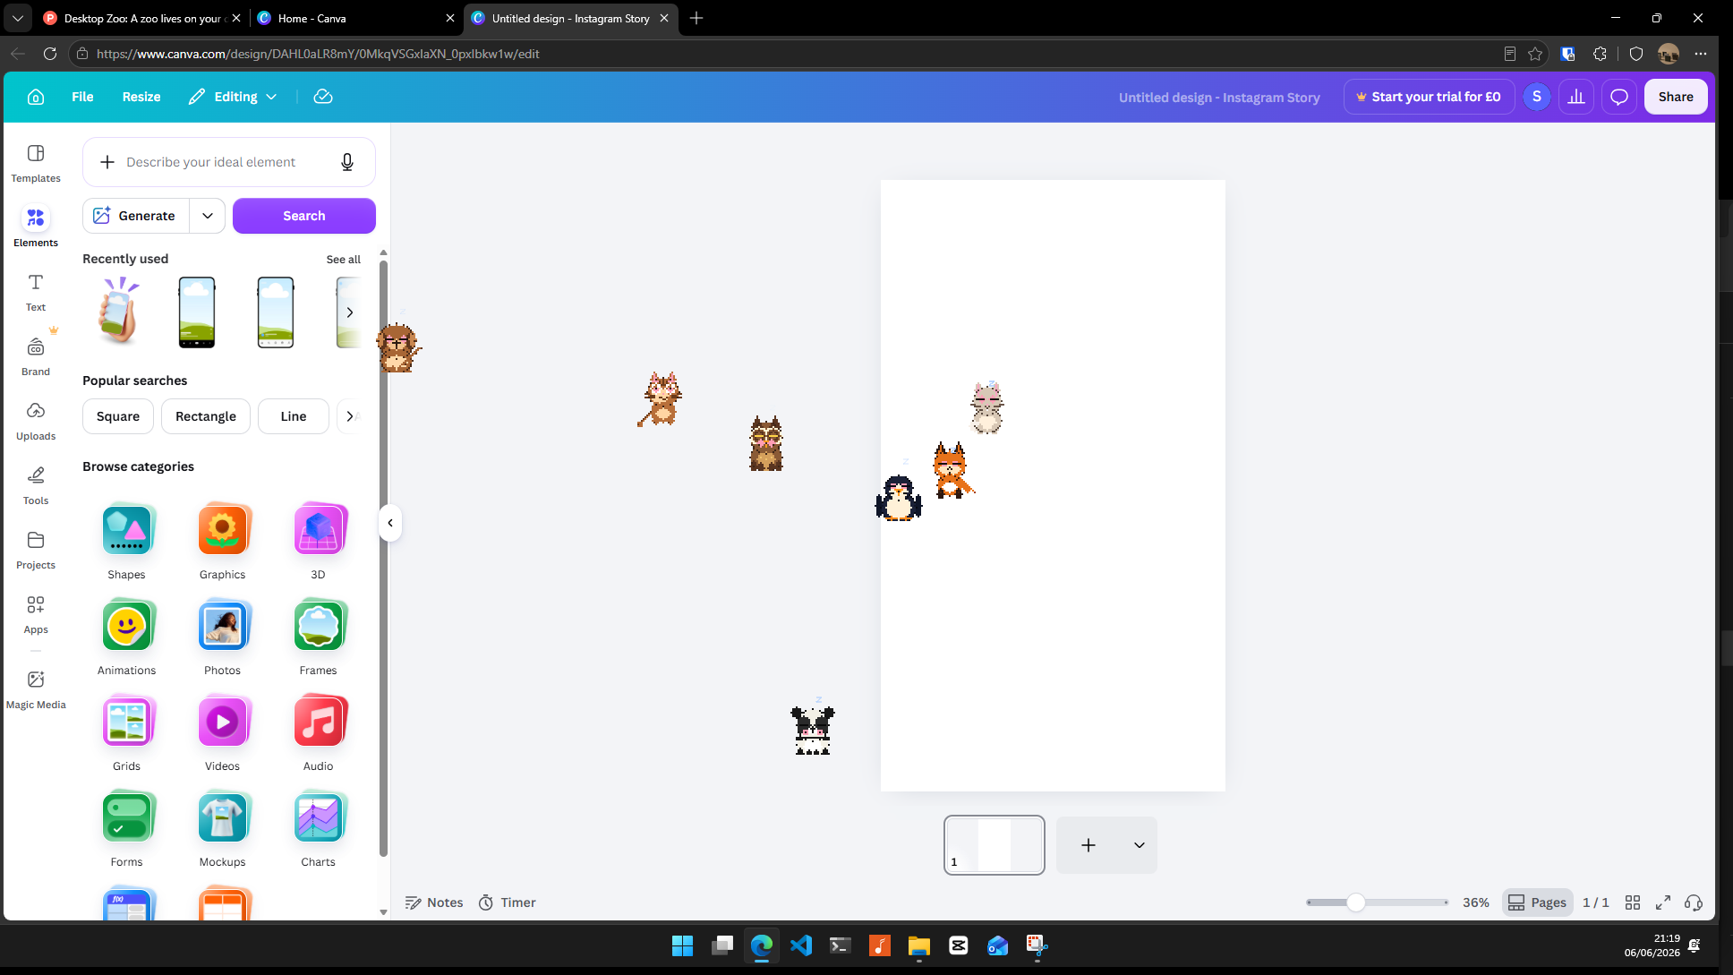This screenshot has height=975, width=1733.
Task: Open the help assistant headset icon
Action: [x=1694, y=902]
